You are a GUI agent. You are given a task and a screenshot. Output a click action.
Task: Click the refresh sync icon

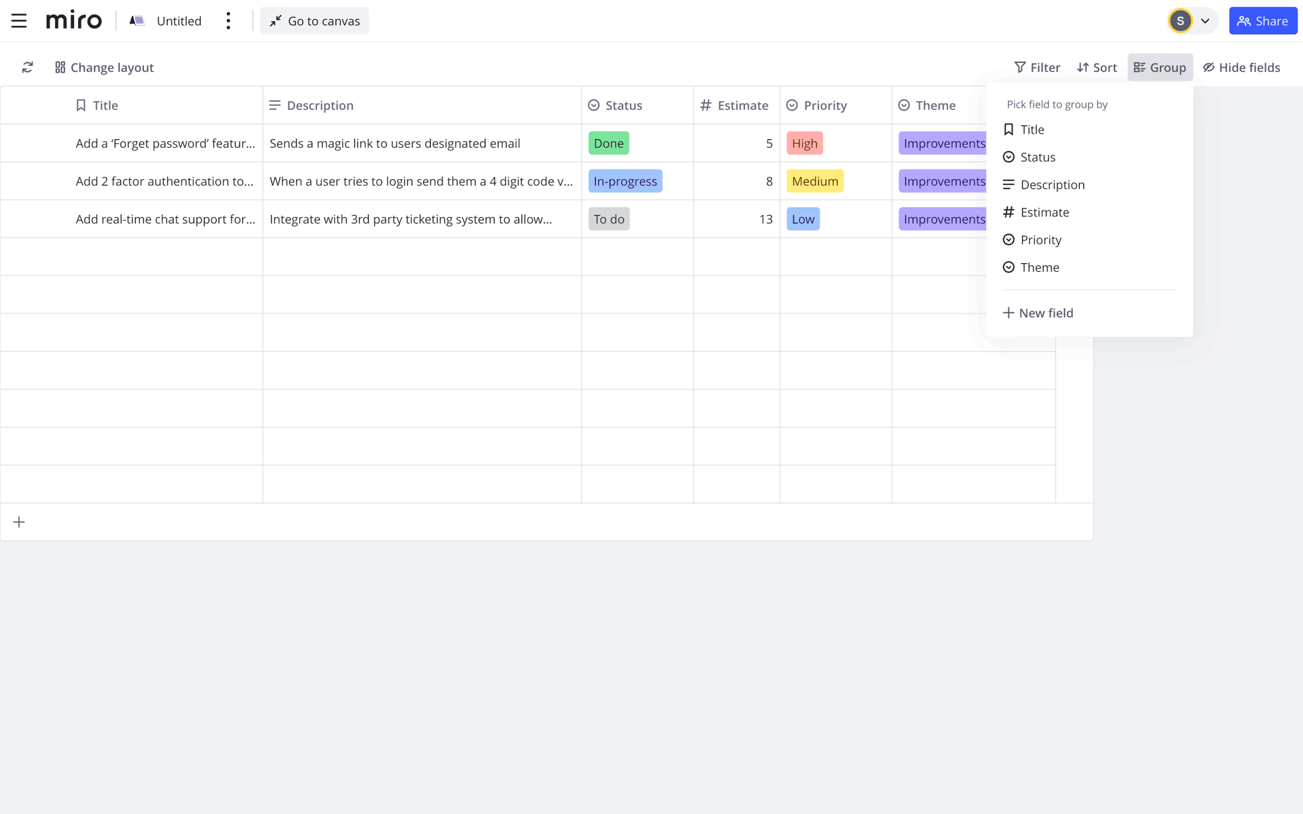coord(27,67)
